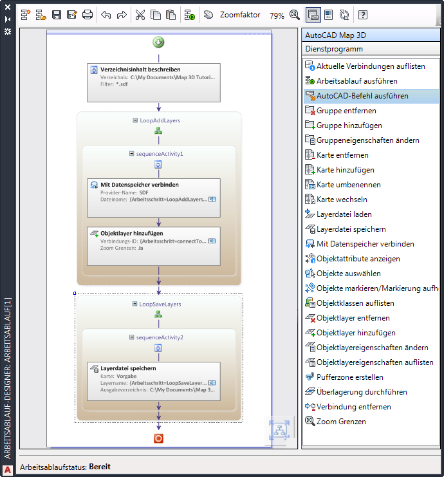444x477 pixels.
Task: Open binding icon next to Dateiname parameter
Action: pyautogui.click(x=212, y=200)
